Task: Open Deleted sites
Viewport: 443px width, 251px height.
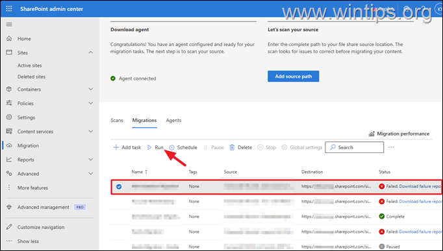Action: (x=31, y=77)
